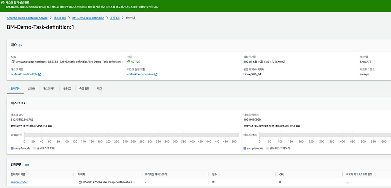This screenshot has width=391, height=188.
Task: Click the 메모리 하드/소프트 한도 column header
Action: coord(359,174)
